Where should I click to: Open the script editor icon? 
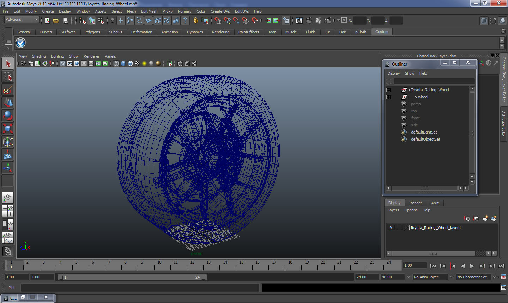(503, 287)
